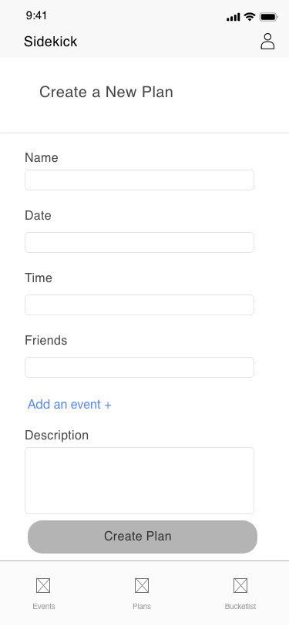
Task: Click inside the Description text area
Action: click(x=139, y=481)
